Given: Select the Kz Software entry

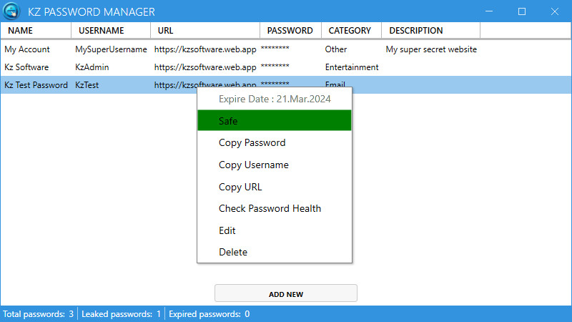Looking at the screenshot, I should click(26, 67).
